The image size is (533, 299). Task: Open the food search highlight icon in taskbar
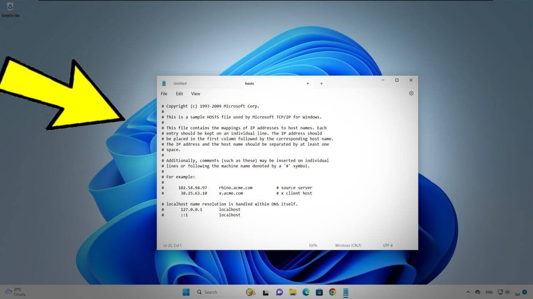pyautogui.click(x=251, y=292)
